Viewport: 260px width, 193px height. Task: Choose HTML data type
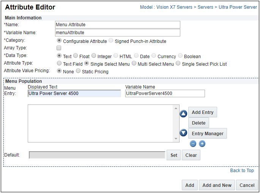(x=116, y=55)
